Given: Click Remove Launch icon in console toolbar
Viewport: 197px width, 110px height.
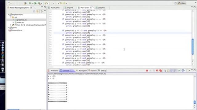Looking at the screenshot, I should coord(157,71).
